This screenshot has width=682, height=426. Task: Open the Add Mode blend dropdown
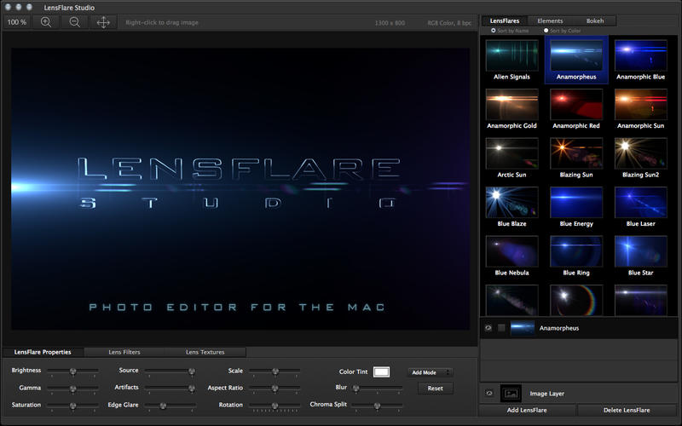[430, 372]
